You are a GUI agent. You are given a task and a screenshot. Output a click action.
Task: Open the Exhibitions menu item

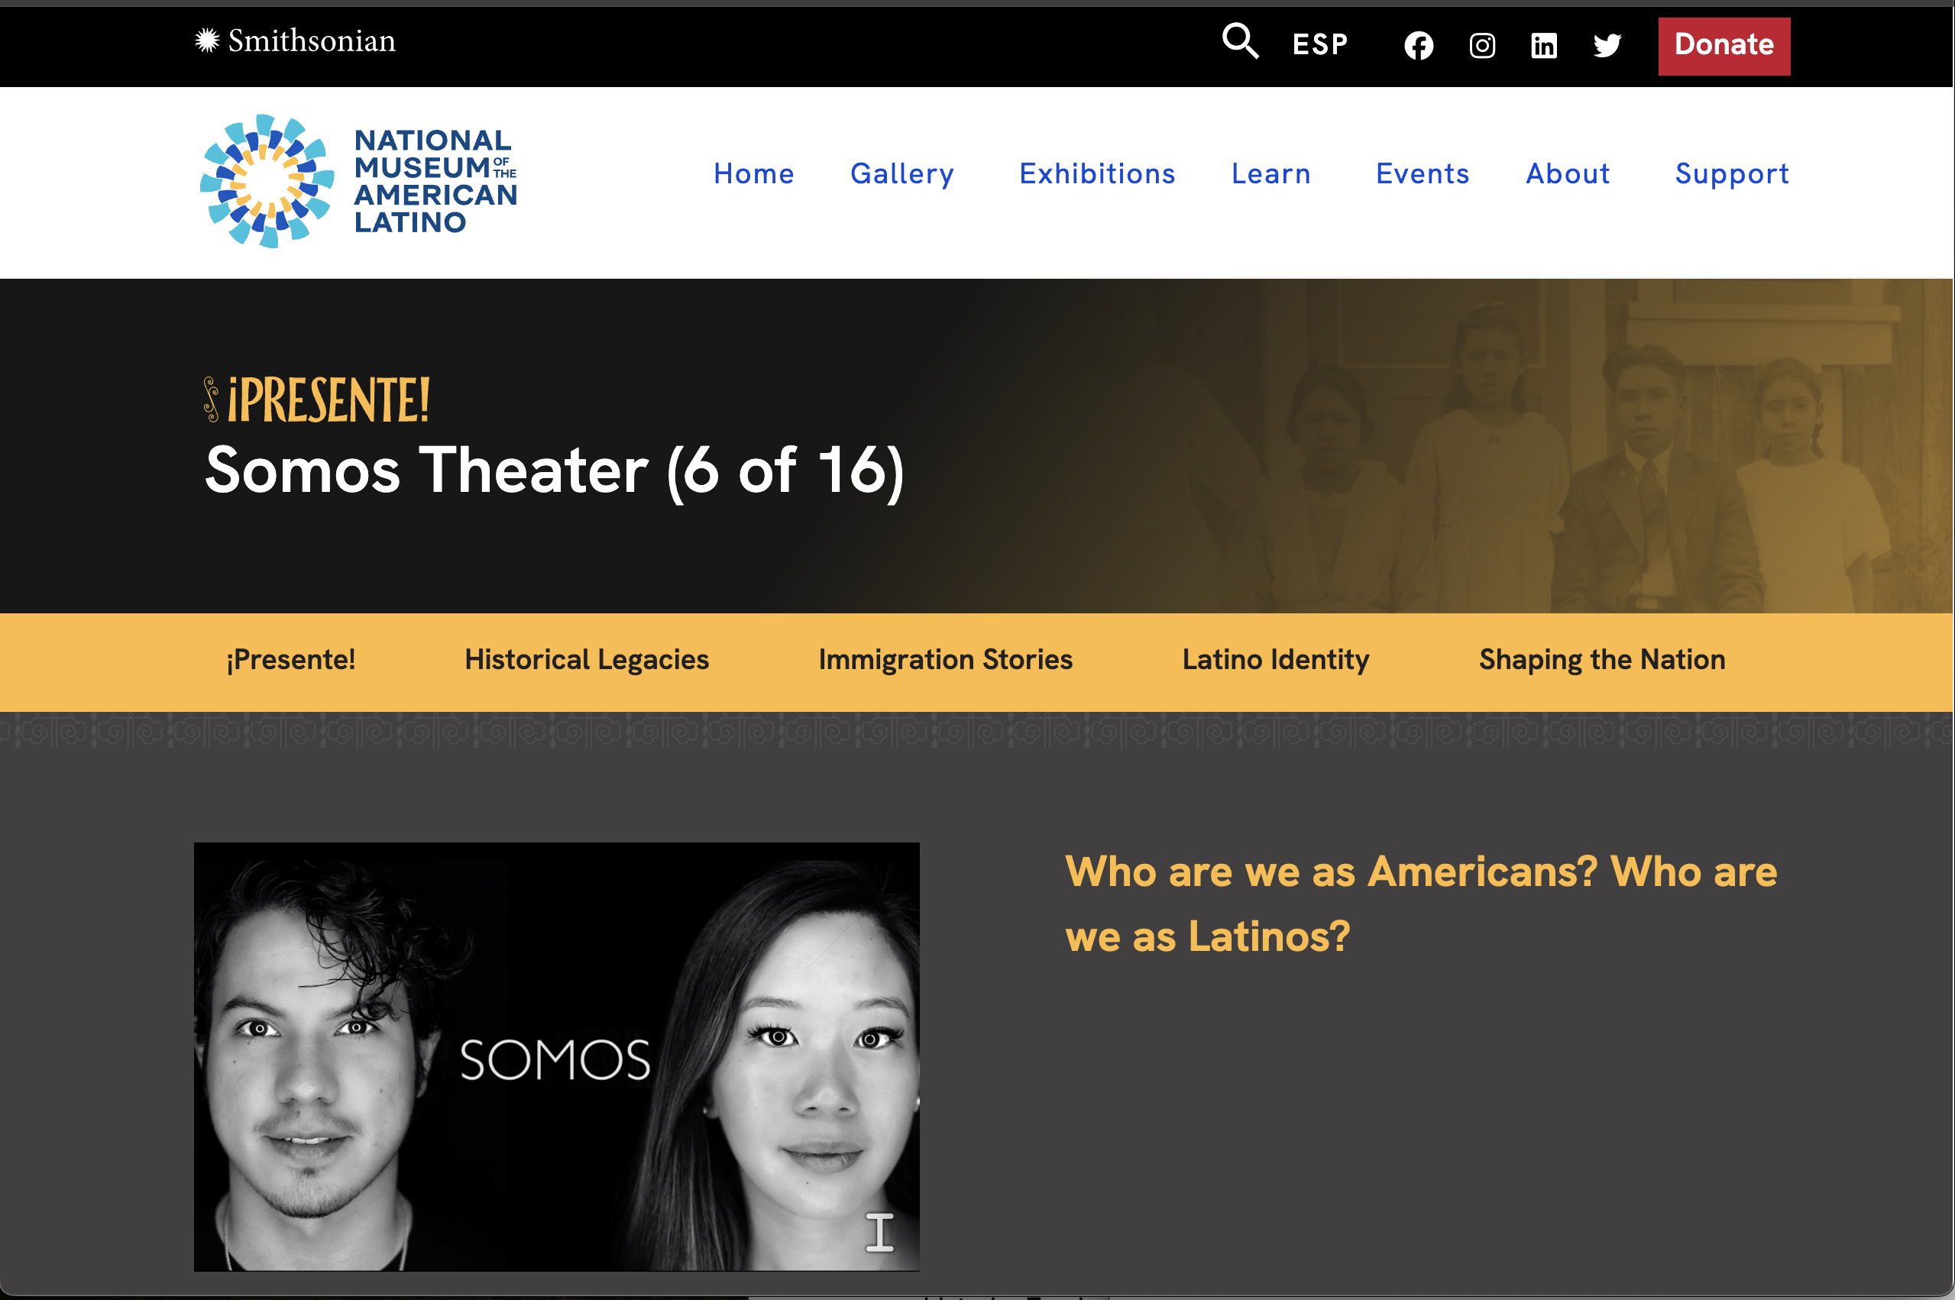(x=1097, y=173)
